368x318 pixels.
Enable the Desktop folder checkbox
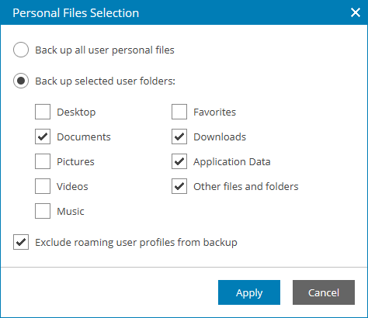tap(43, 112)
